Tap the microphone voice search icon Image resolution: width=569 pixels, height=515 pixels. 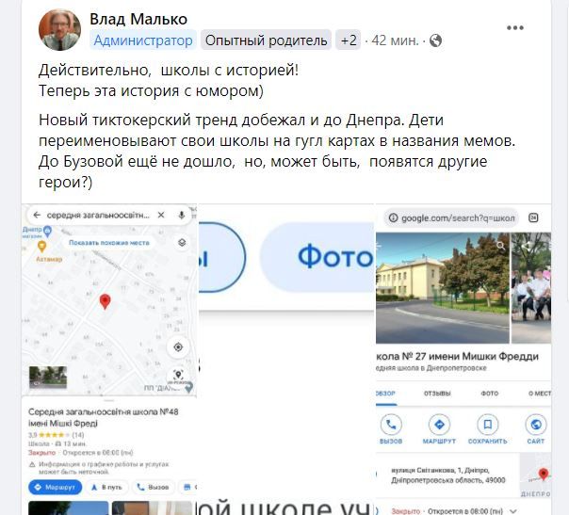point(182,215)
